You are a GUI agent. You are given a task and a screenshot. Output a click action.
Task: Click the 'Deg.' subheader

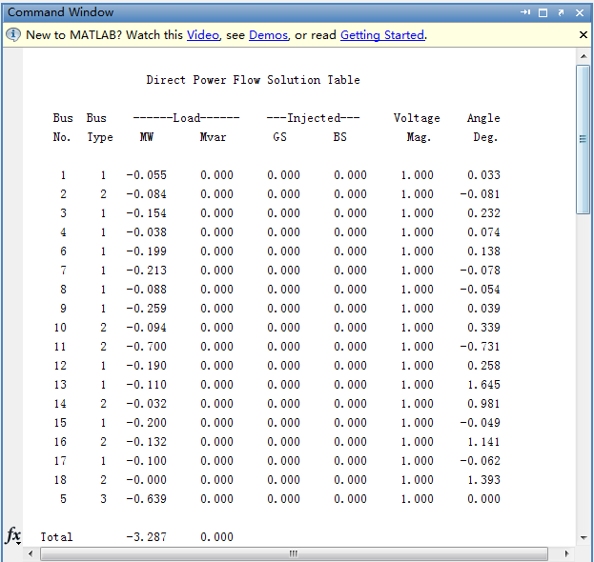point(485,137)
